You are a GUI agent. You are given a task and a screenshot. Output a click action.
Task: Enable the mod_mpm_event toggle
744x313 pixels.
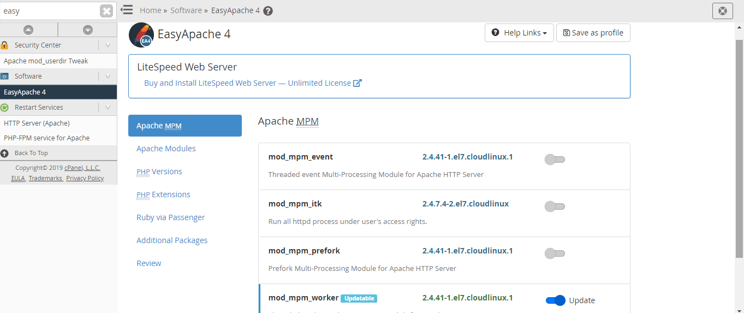[555, 160]
